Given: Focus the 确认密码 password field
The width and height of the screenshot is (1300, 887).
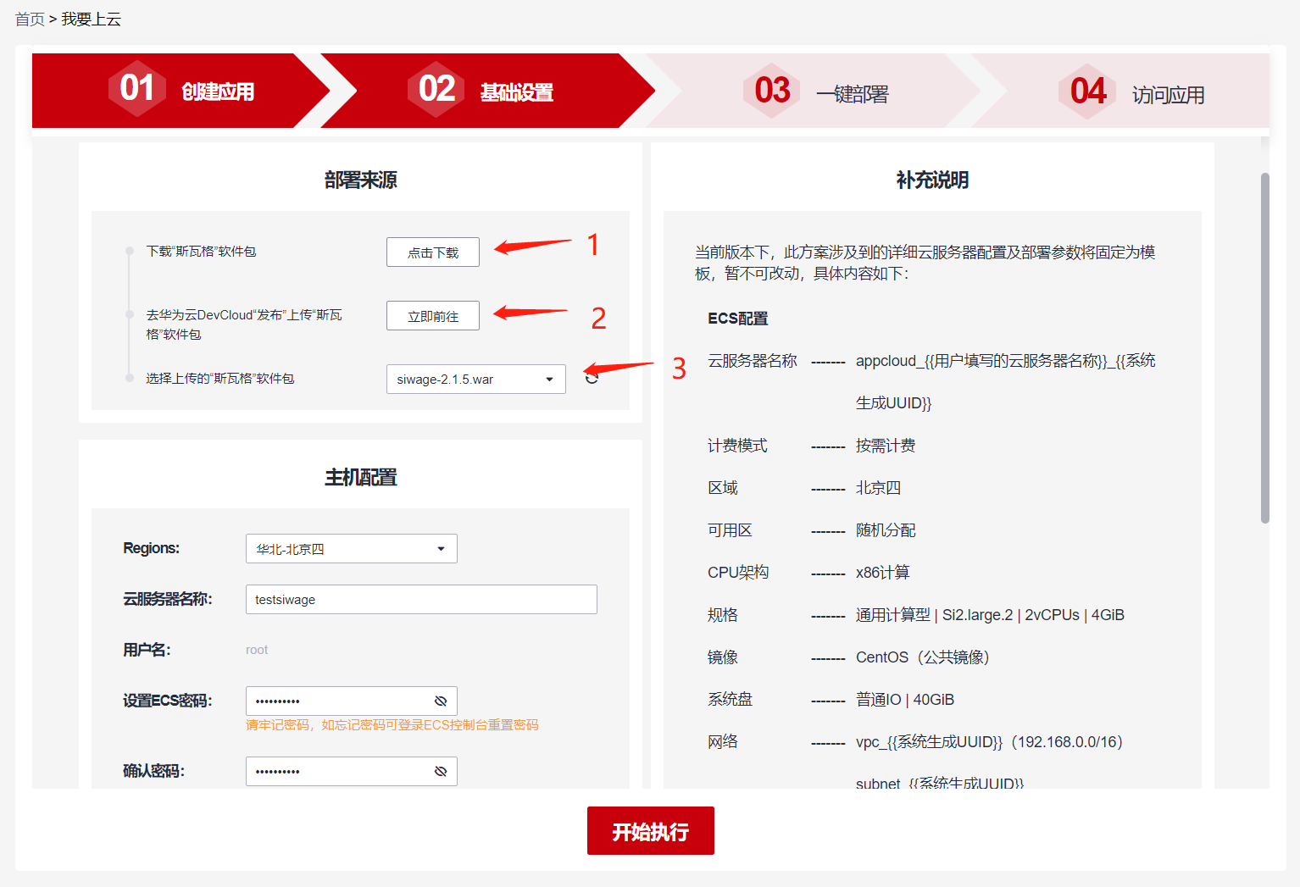Looking at the screenshot, I should [352, 771].
